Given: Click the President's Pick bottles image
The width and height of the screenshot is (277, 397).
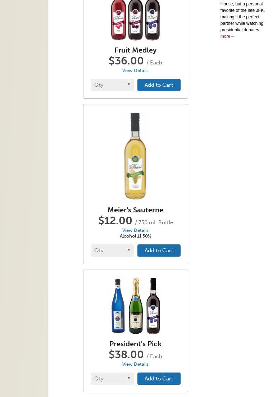Looking at the screenshot, I should 135,306.
